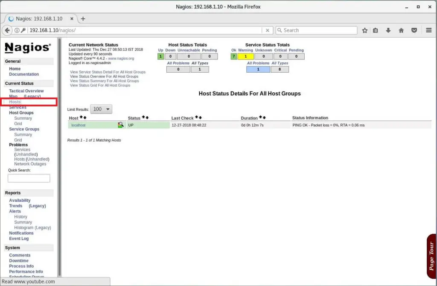Open Grid under Service Groups
Screen dimensions: 437x286
18,140
